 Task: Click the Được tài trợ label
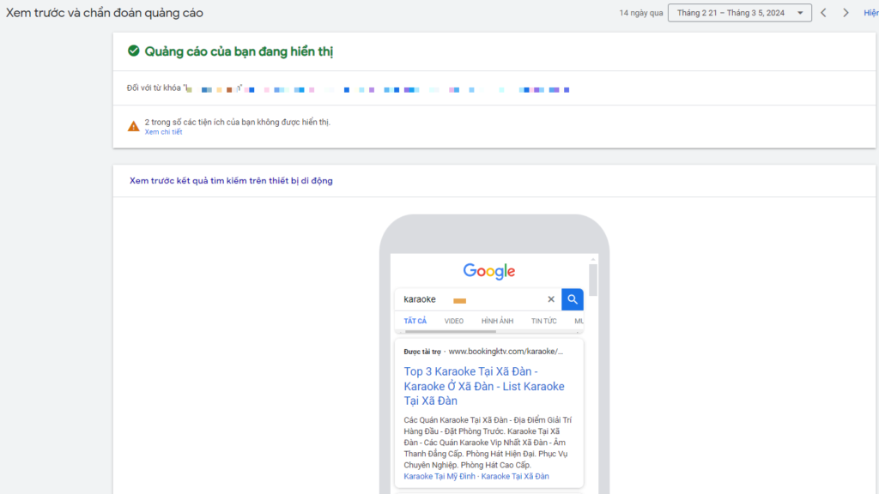(x=422, y=352)
